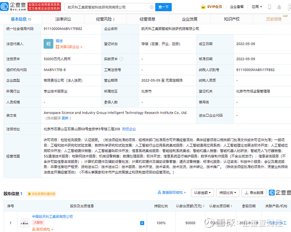The width and height of the screenshot is (291, 232).
Task: Open the 持股比例 dropdown
Action: pos(228,193)
